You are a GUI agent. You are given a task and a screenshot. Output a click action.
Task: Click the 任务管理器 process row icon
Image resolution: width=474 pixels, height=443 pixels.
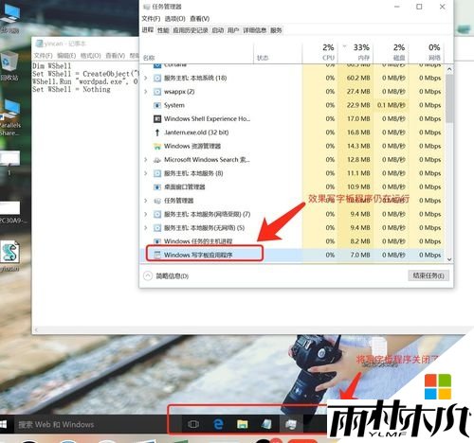point(157,201)
